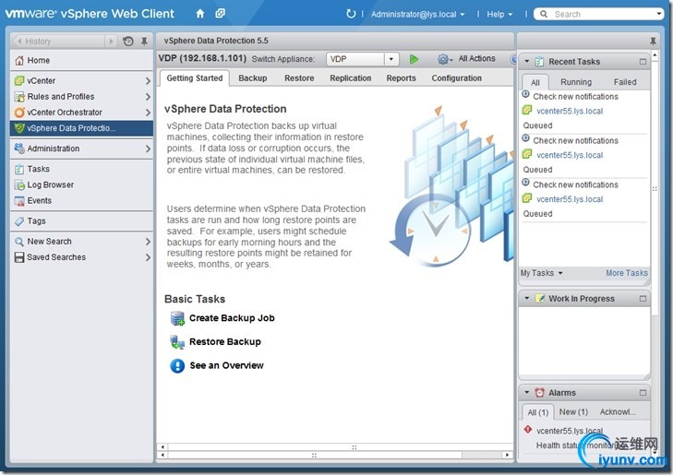Expand Rules and Profiles chevron
The height and width of the screenshot is (475, 673).
tap(148, 97)
